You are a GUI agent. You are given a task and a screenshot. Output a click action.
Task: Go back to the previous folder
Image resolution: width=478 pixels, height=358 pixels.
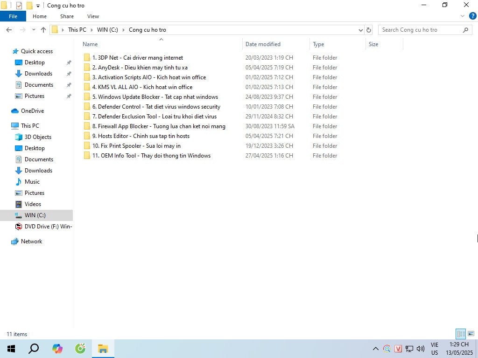coord(9,30)
